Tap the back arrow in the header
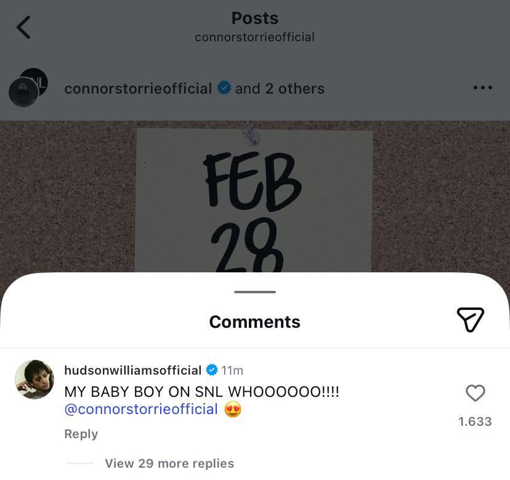510x480 pixels. pyautogui.click(x=23, y=28)
